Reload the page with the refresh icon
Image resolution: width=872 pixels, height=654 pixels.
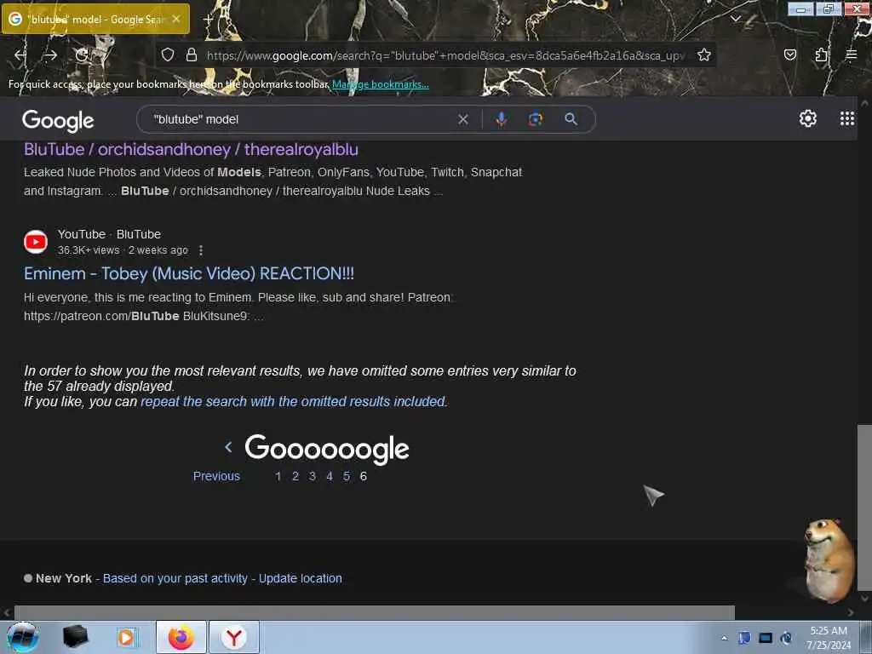click(x=82, y=55)
